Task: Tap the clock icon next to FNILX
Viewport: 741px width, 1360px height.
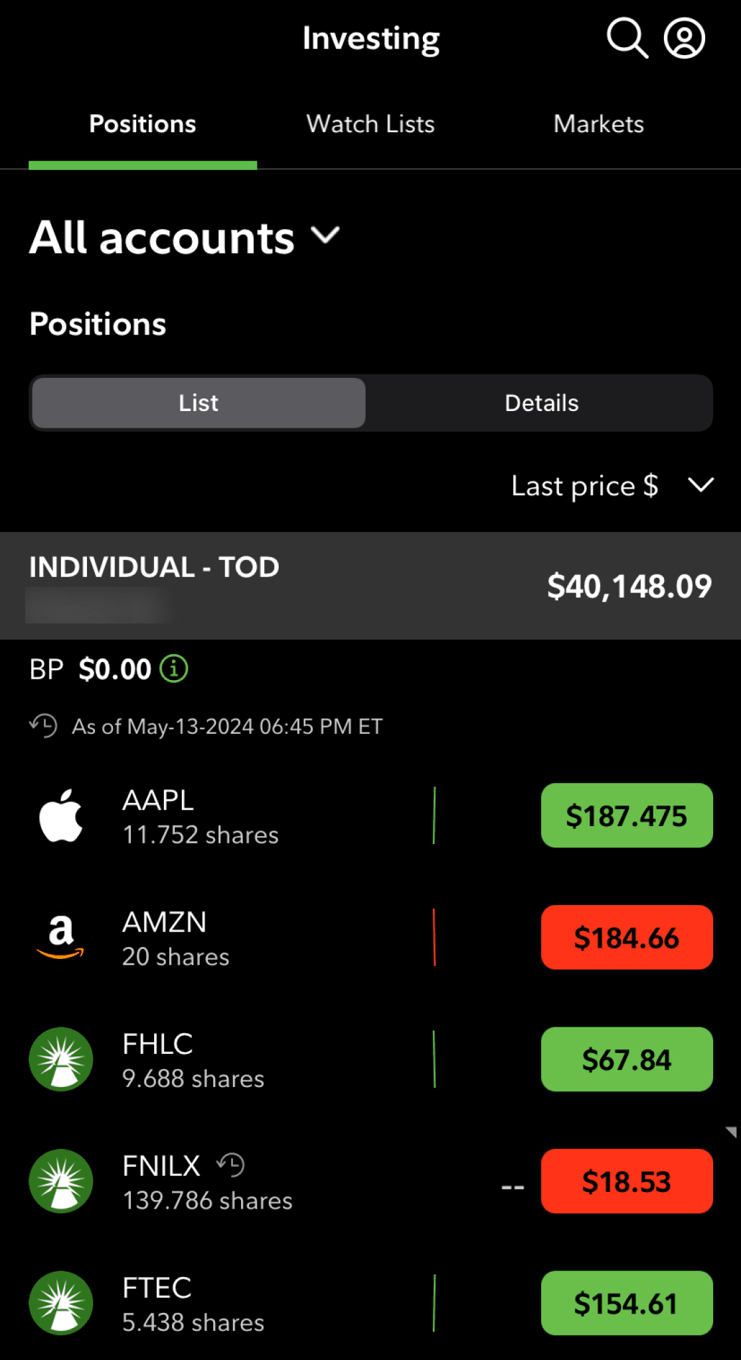Action: click(x=231, y=1165)
